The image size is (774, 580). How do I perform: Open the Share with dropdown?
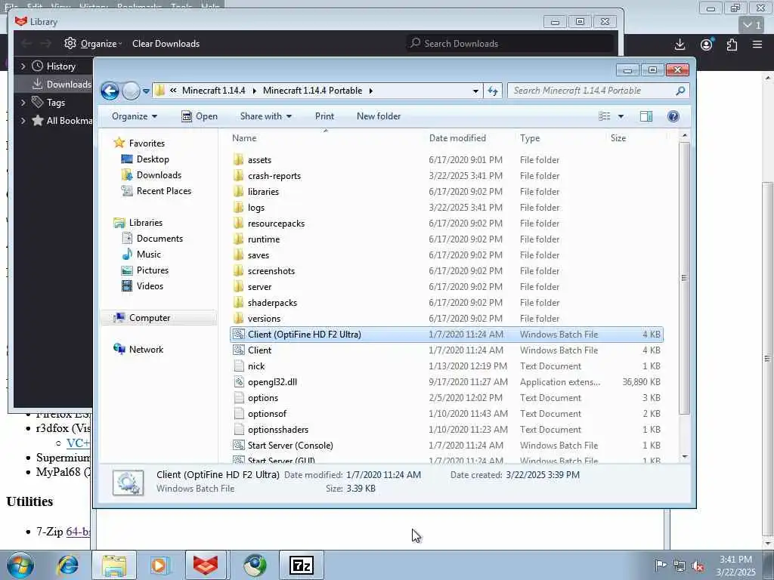[x=265, y=116]
